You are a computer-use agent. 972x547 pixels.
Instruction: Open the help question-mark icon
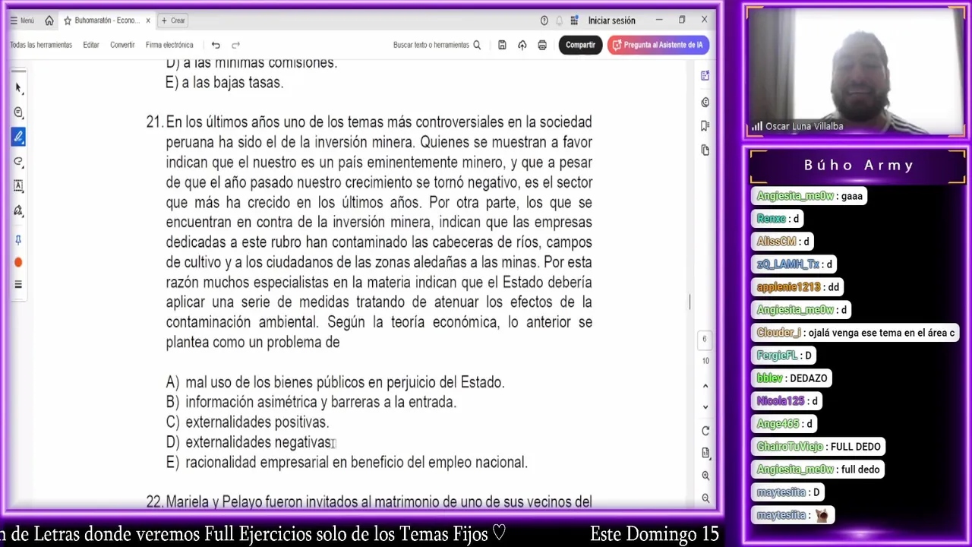[x=544, y=21]
